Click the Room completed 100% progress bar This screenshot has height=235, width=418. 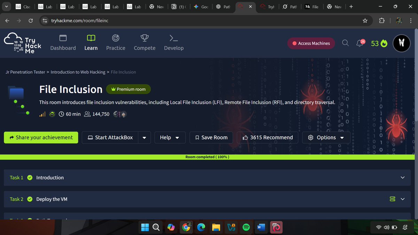point(207,157)
